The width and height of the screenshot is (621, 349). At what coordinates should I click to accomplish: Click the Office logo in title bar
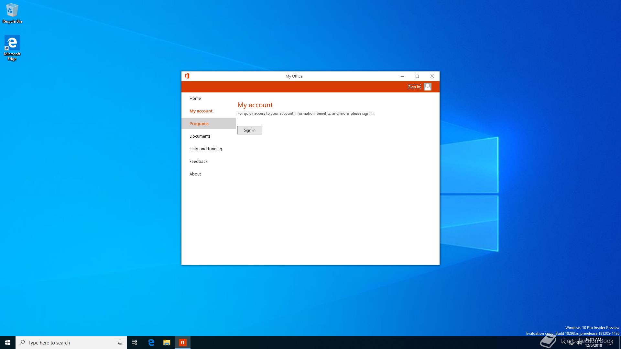pyautogui.click(x=187, y=76)
